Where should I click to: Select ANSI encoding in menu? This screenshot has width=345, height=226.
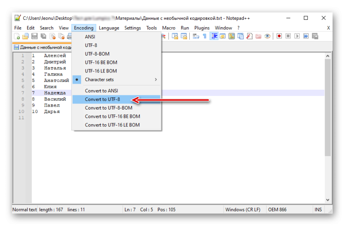click(116, 37)
